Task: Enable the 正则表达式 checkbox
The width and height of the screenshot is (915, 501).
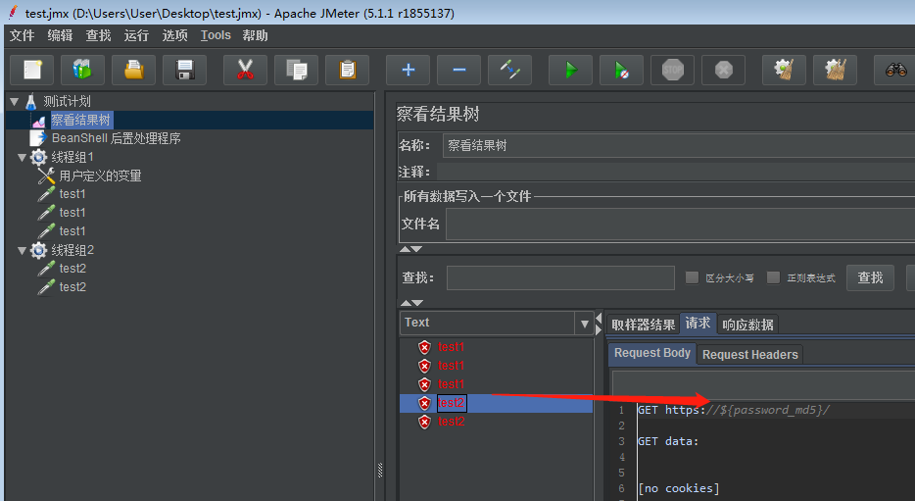Action: tap(773, 277)
